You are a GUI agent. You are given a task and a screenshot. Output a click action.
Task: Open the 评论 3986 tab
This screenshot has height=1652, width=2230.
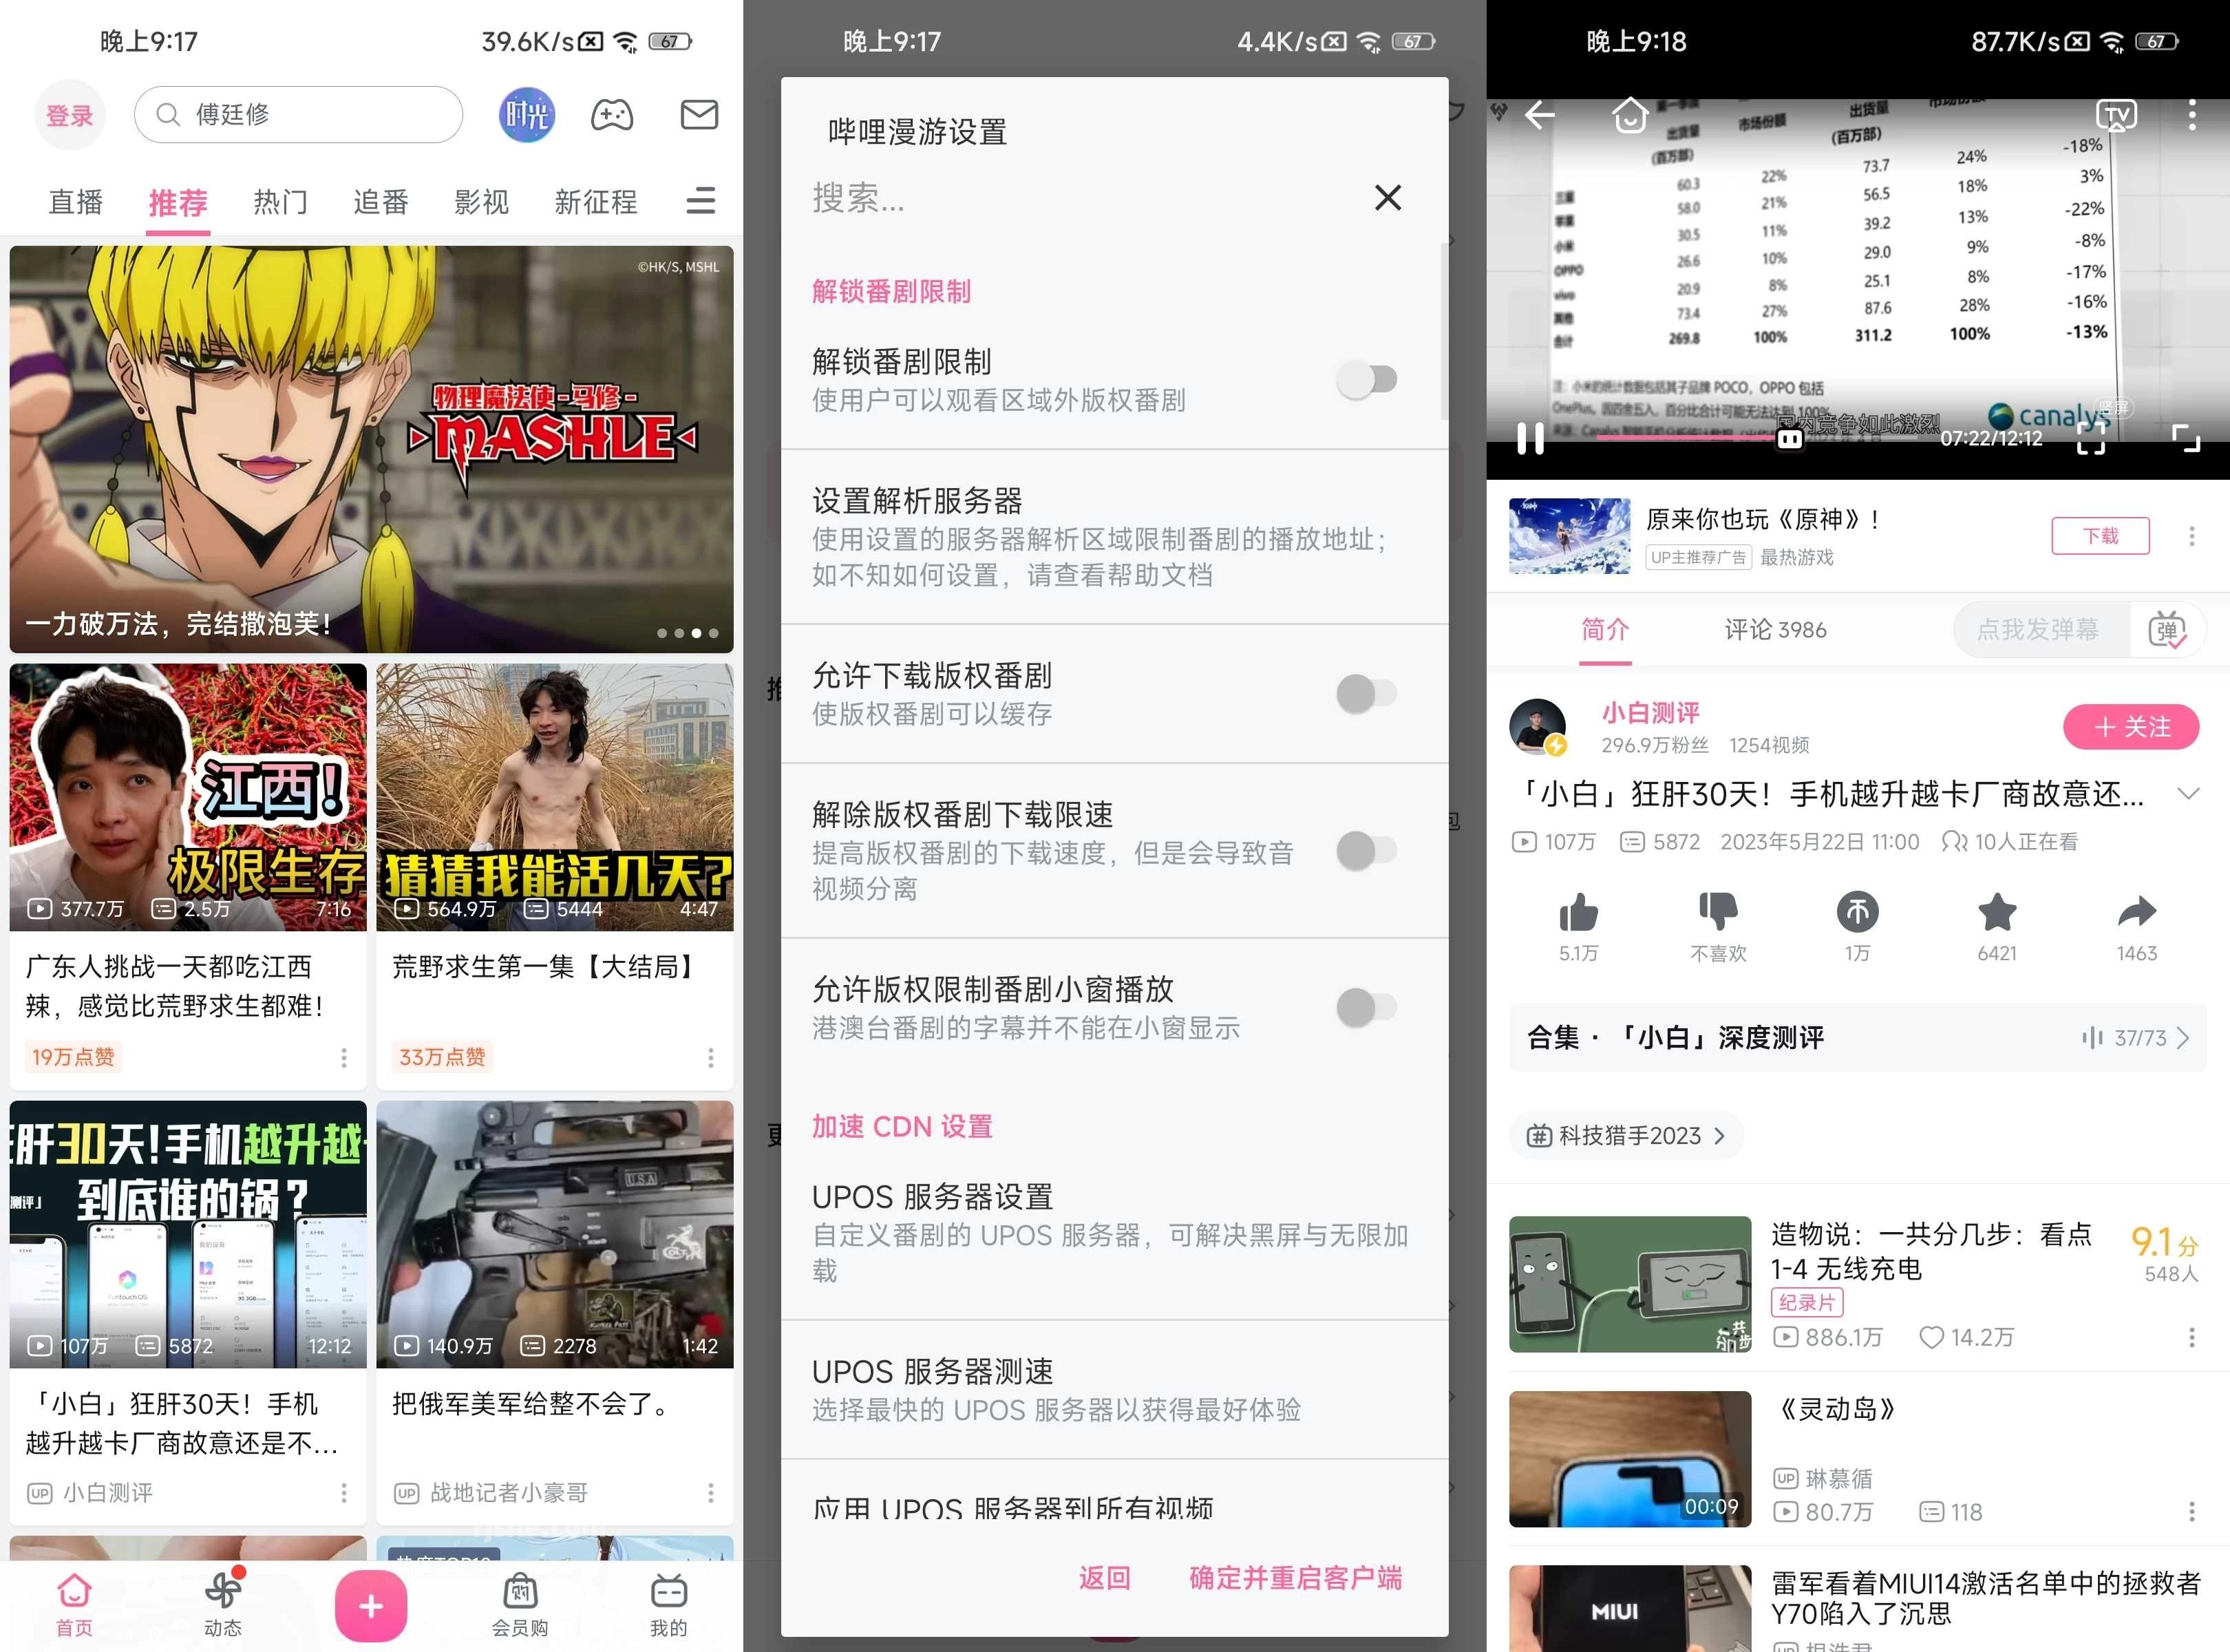1774,629
